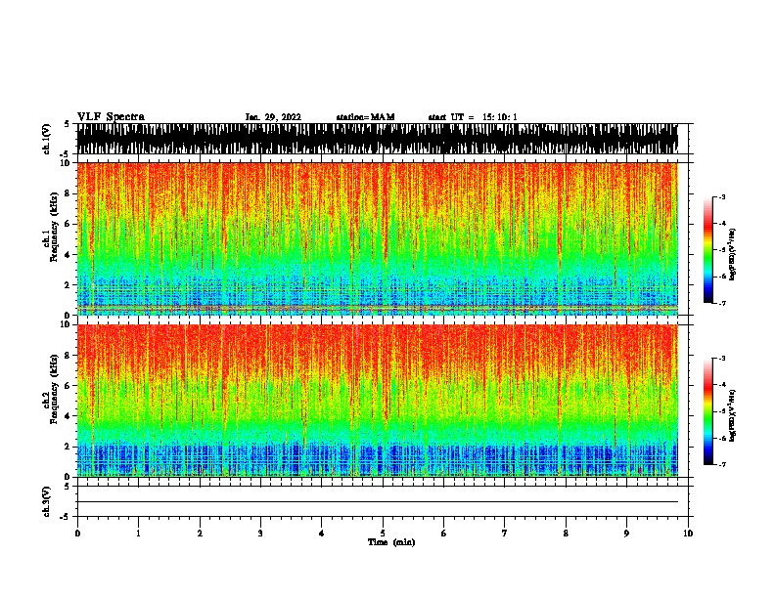Click the time axis tick label "4"
This screenshot has height=598, width=775.
click(322, 534)
